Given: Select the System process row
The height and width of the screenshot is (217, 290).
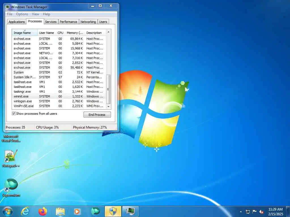Looking at the screenshot, I should point(59,72).
